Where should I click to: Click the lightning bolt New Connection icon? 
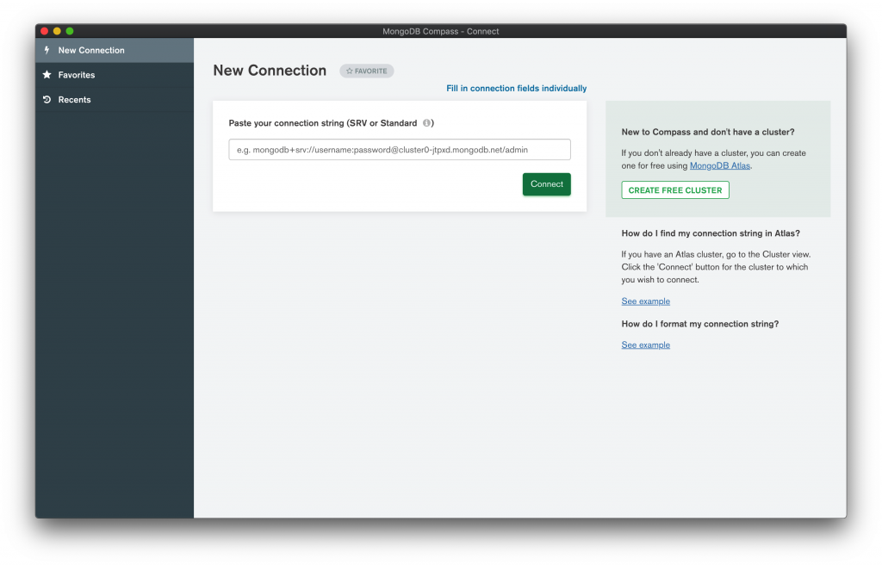(47, 50)
